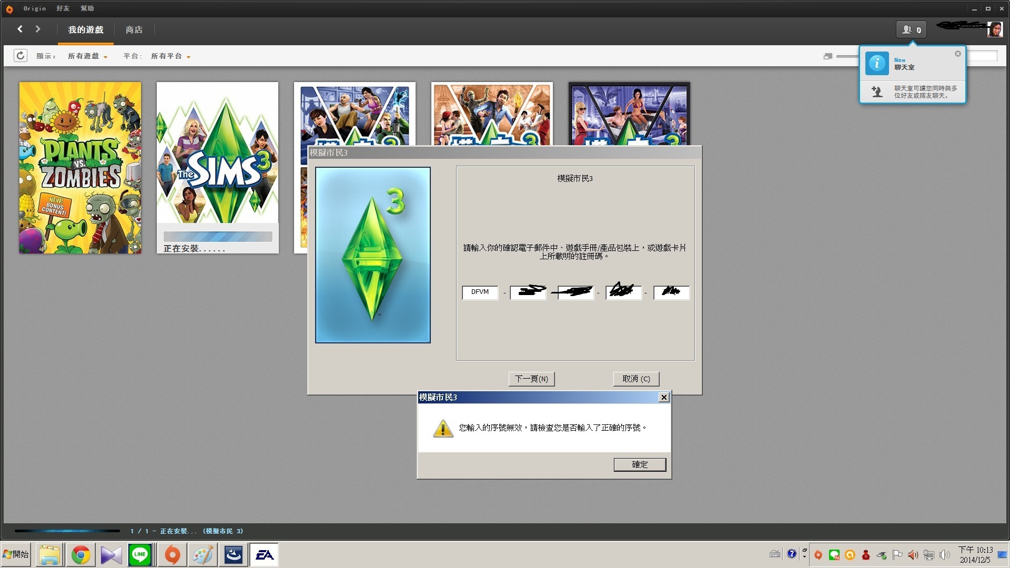The height and width of the screenshot is (568, 1010).
Task: Select the third Sims 3 expansion tile
Action: pyautogui.click(x=355, y=114)
